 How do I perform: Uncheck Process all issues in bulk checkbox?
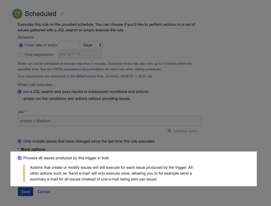20,158
